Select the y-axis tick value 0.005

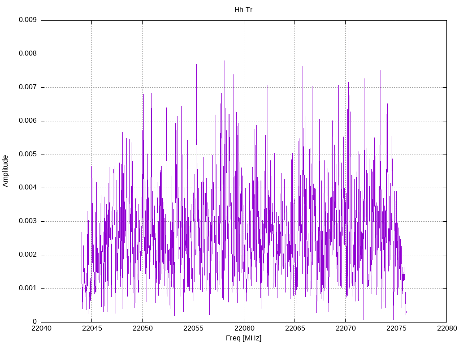pos(28,154)
